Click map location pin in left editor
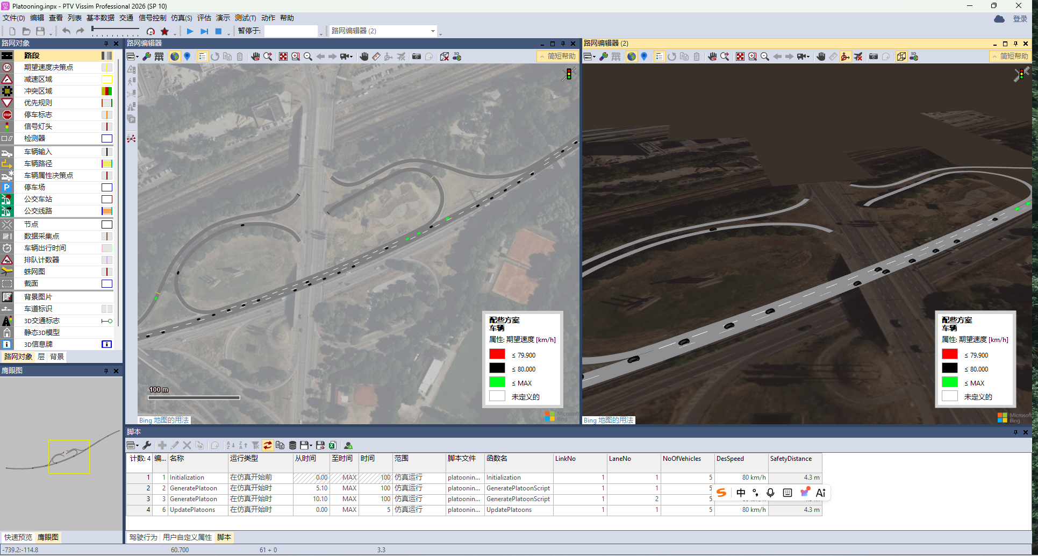The height and width of the screenshot is (556, 1038). point(187,56)
